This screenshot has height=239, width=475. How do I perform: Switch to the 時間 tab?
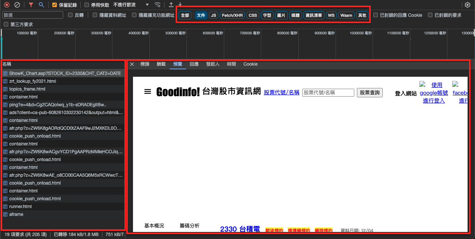click(x=231, y=64)
